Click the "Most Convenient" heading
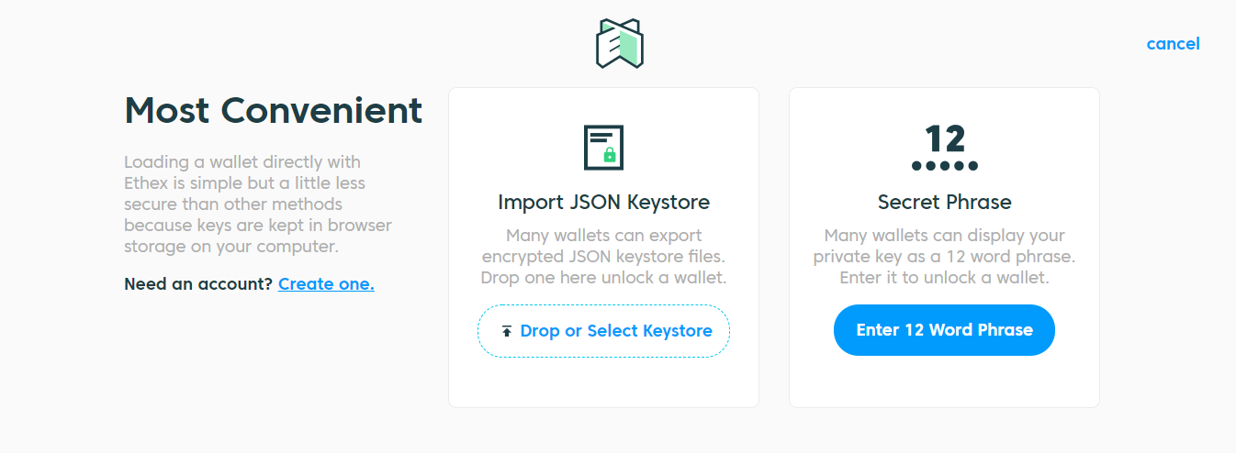The height and width of the screenshot is (453, 1236). pos(274,110)
